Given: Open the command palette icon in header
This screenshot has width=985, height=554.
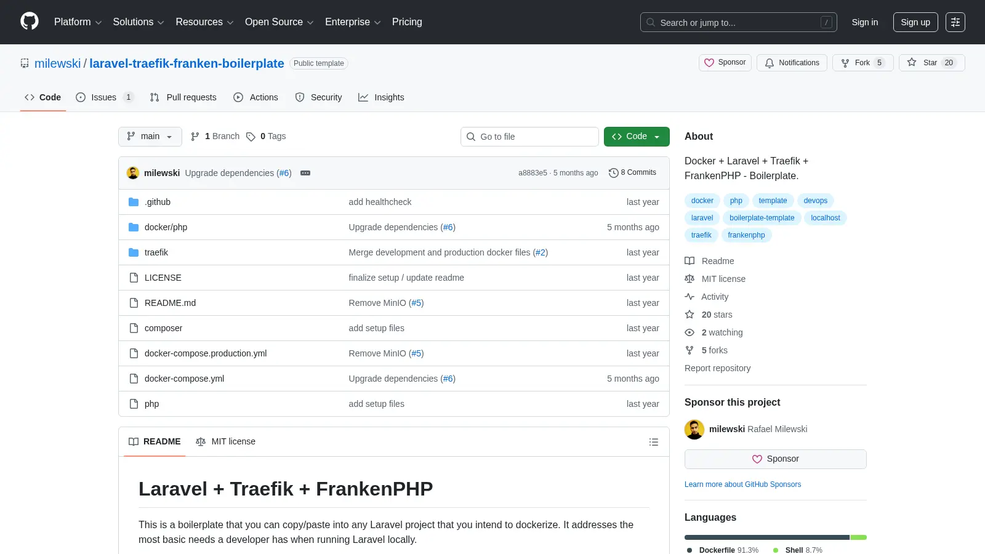Looking at the screenshot, I should pos(955,22).
